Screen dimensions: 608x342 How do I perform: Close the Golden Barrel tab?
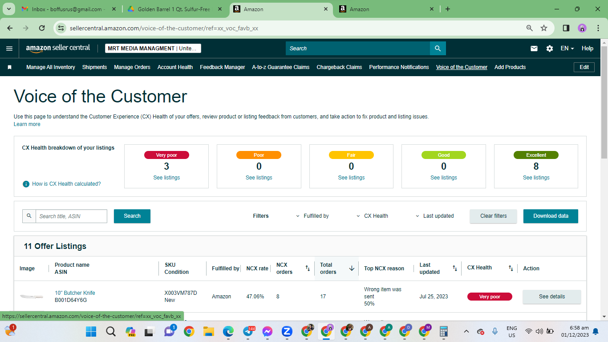[220, 9]
